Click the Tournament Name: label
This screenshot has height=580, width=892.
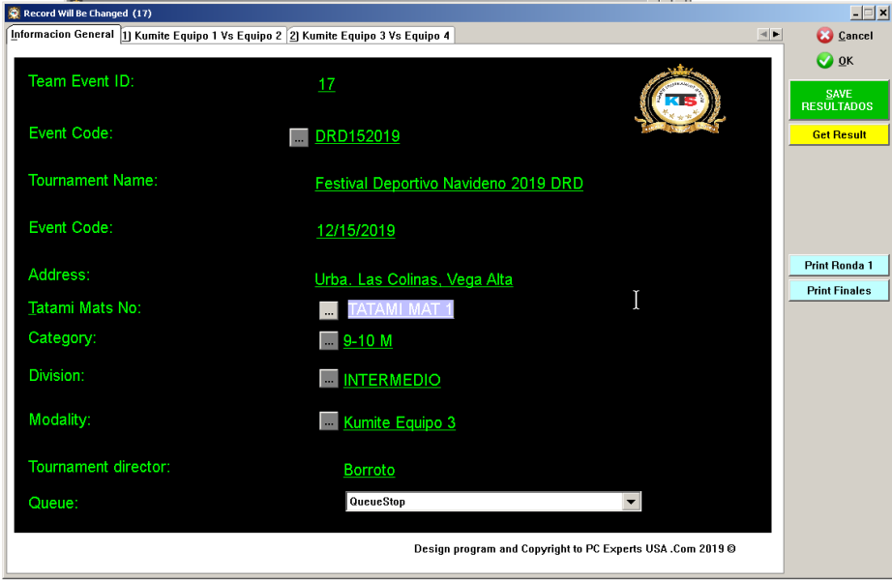click(93, 181)
